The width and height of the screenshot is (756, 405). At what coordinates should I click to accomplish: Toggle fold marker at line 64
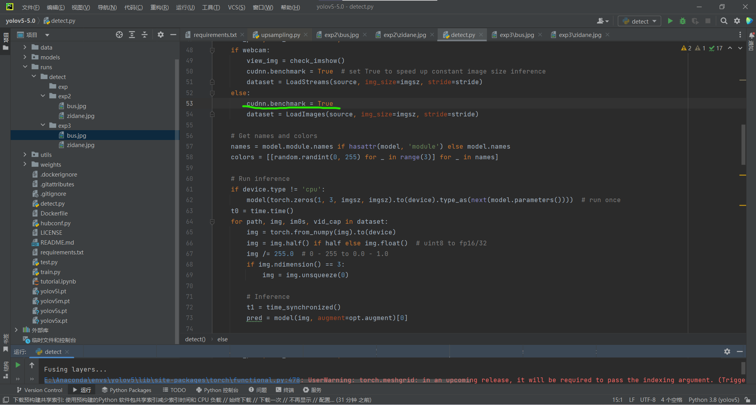click(x=212, y=222)
